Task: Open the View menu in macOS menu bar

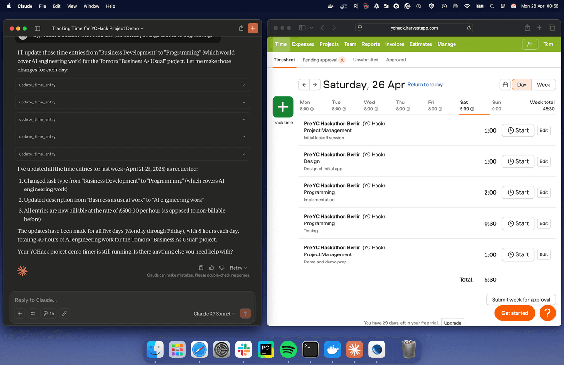Action: point(72,6)
